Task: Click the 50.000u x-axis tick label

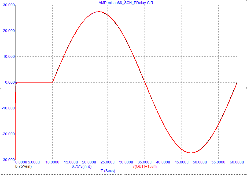Action: click(200, 162)
